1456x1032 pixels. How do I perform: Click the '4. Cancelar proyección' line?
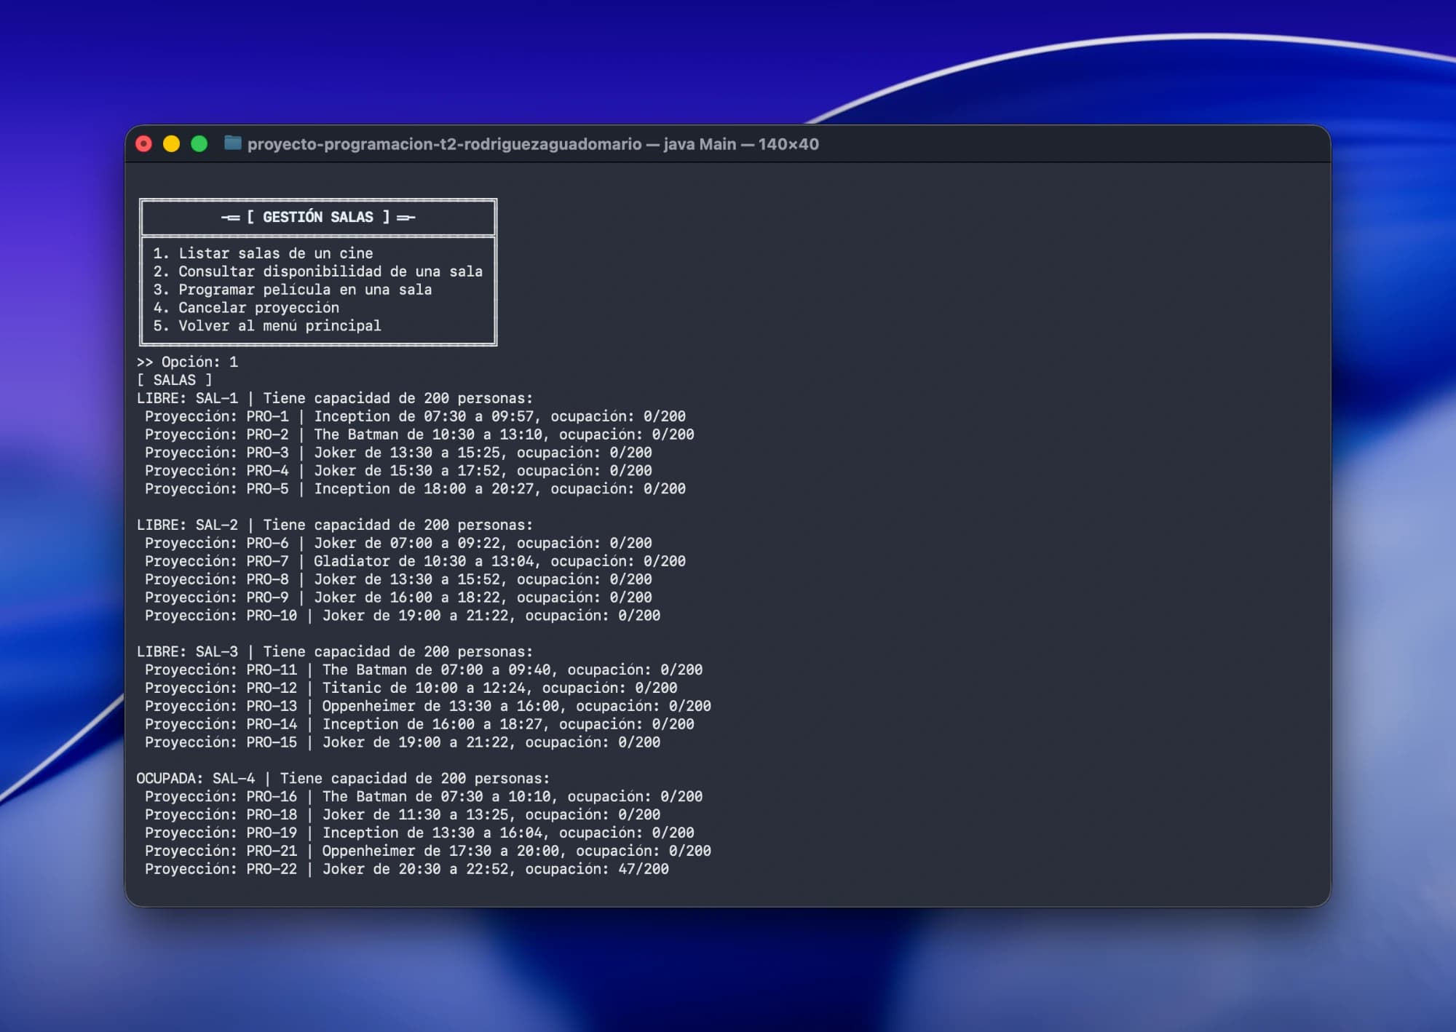tap(246, 308)
